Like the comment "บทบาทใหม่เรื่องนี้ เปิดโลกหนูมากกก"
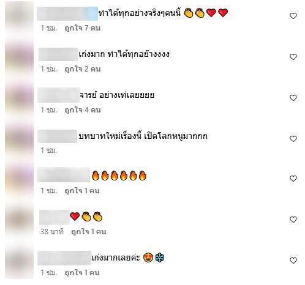The width and height of the screenshot is (305, 285). point(293,139)
